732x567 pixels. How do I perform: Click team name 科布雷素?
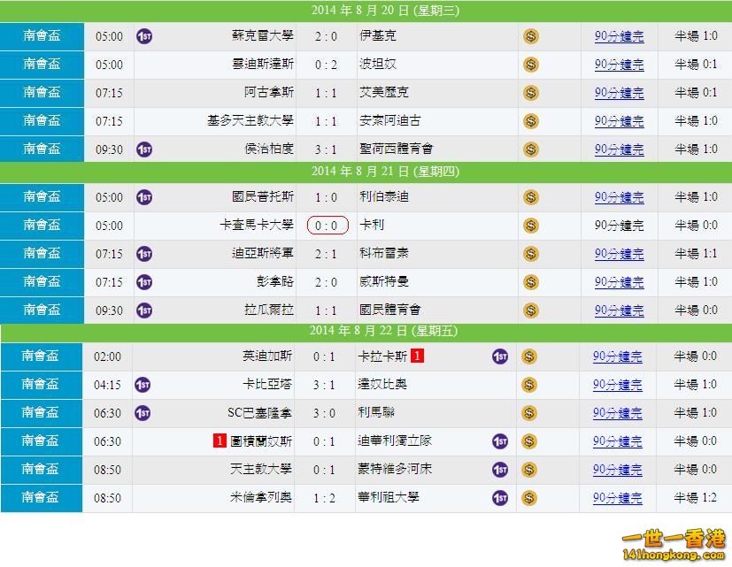(384, 253)
